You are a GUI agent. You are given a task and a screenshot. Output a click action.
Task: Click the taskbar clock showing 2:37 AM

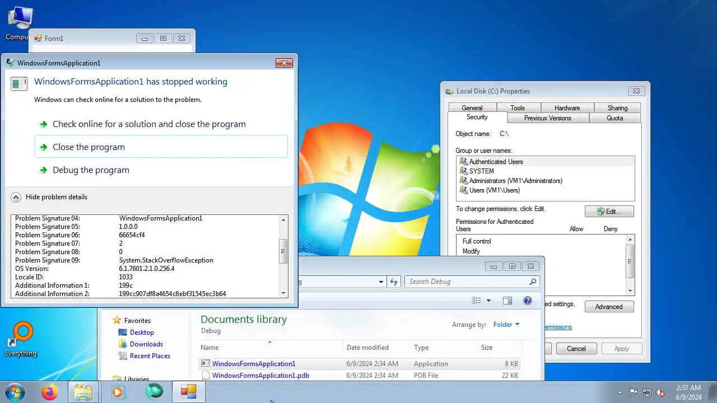[688, 392]
